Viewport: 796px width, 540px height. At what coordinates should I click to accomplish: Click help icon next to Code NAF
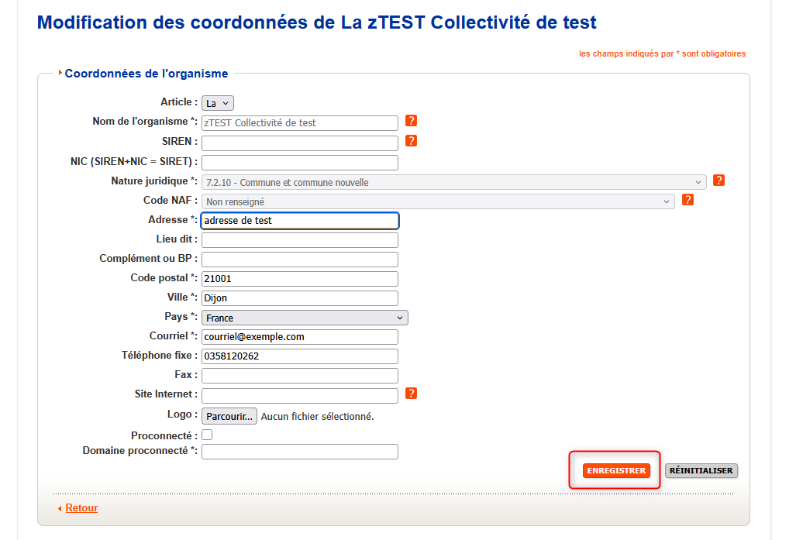click(x=687, y=200)
